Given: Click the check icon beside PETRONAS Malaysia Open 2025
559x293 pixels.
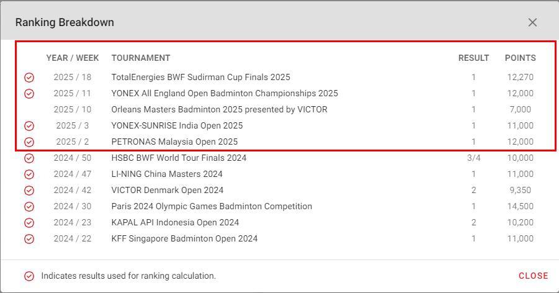Looking at the screenshot, I should [29, 142].
